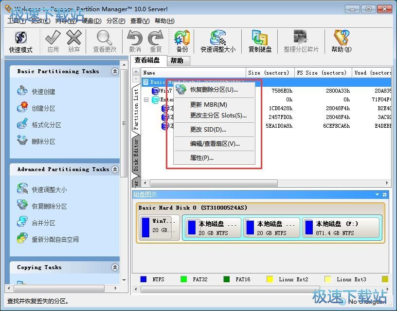Choose 更改 SID(D)... entry
397x311 pixels.
(x=214, y=130)
